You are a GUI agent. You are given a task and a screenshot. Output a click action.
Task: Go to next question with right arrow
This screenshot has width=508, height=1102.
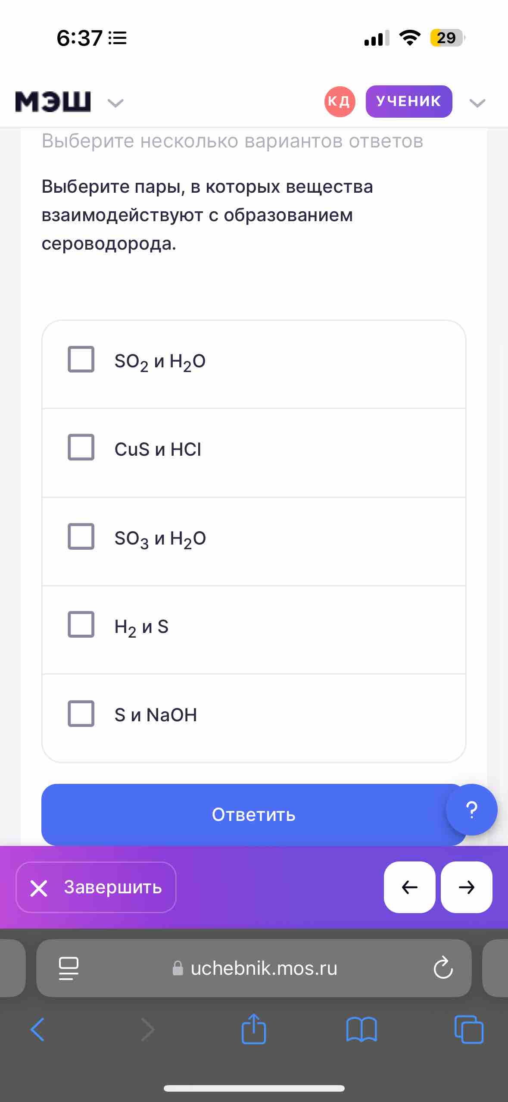pos(467,887)
